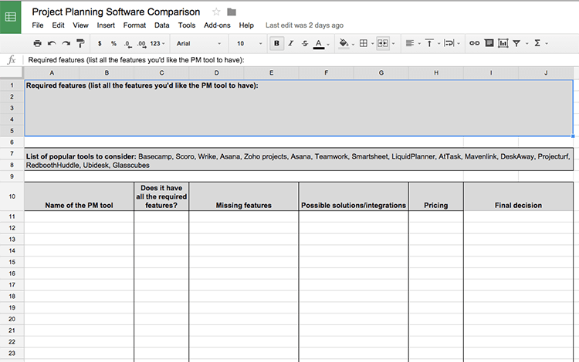Increase decimal places icon
This screenshot has height=362, width=579.
(x=141, y=44)
